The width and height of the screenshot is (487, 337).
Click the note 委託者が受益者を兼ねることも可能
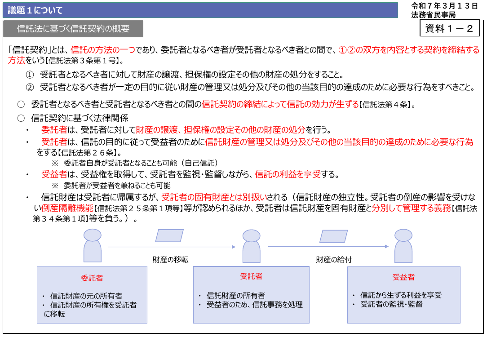tap(111, 186)
